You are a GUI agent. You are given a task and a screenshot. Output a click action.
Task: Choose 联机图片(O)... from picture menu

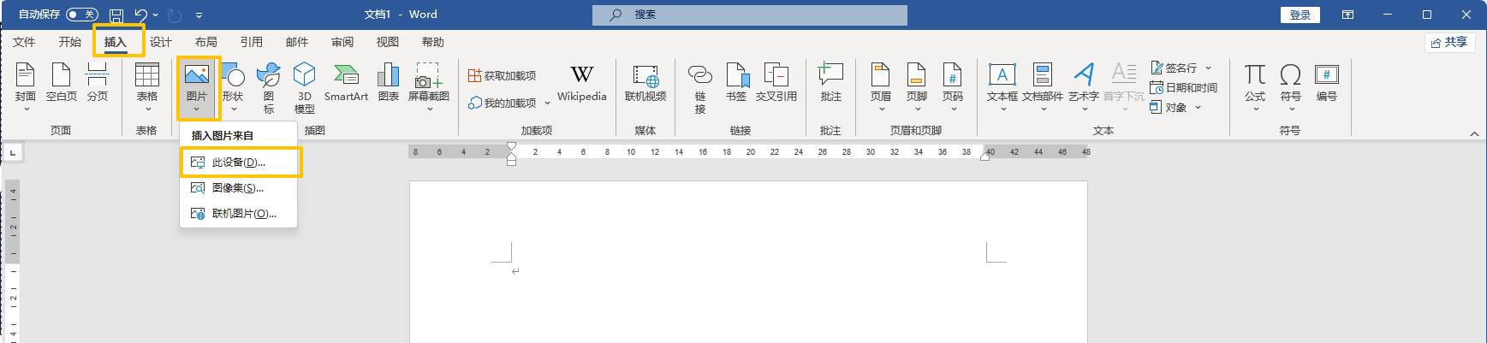click(239, 213)
